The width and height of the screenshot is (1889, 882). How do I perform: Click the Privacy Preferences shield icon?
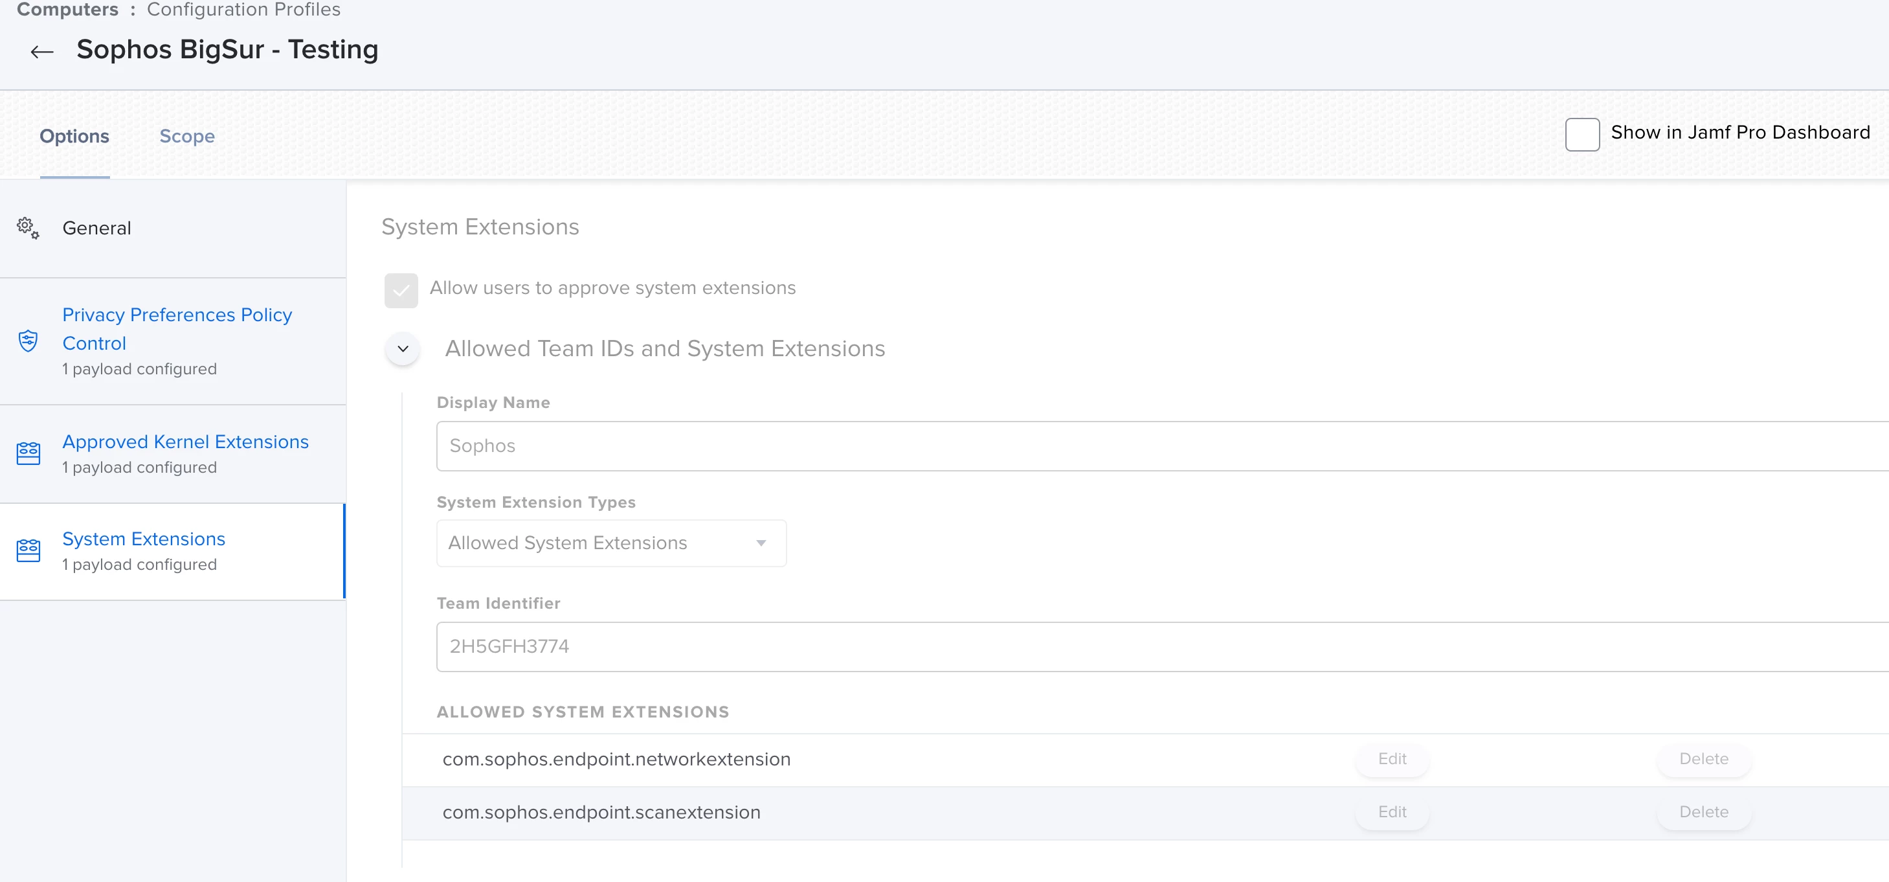28,341
